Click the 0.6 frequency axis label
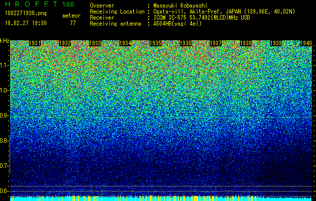The width and height of the screenshot is (316, 201). (4, 191)
